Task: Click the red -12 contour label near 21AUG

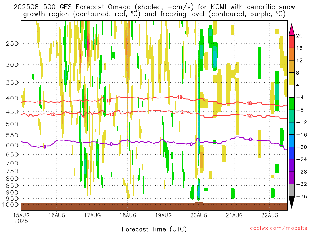Action: pyautogui.click(x=248, y=116)
